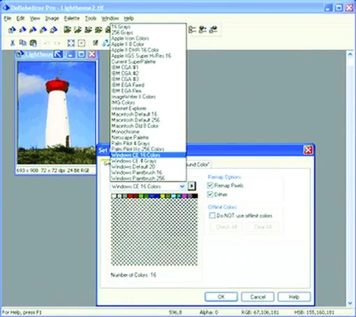The height and width of the screenshot is (317, 356).
Task: Click the RGB: 67,106,181 status bar entry
Action: point(260,312)
